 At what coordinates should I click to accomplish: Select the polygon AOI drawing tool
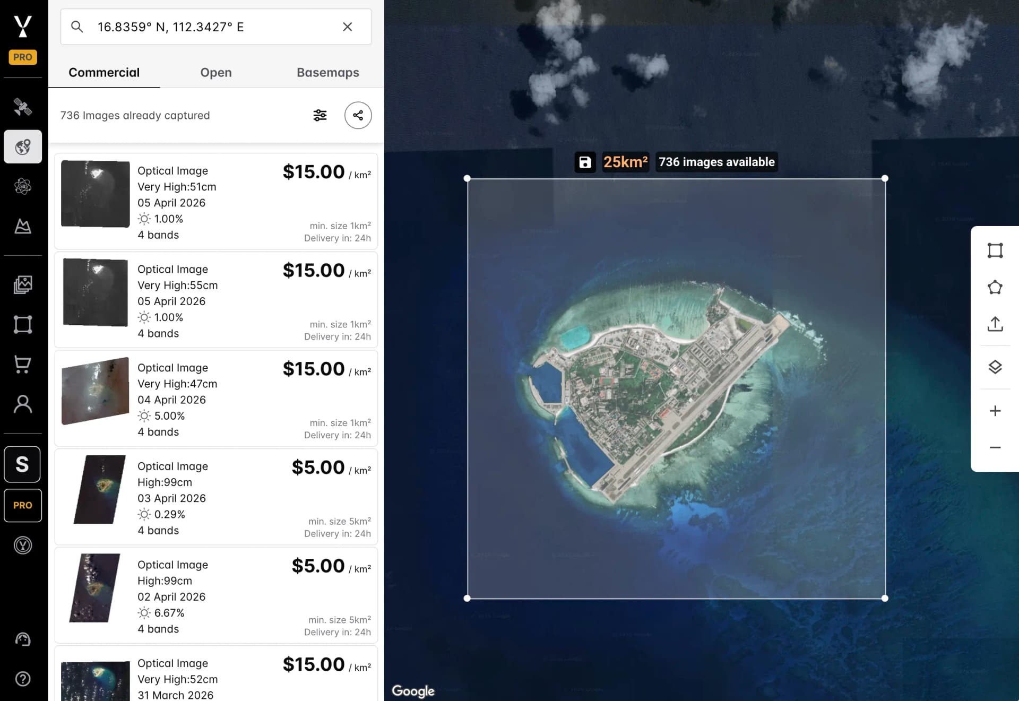click(995, 287)
